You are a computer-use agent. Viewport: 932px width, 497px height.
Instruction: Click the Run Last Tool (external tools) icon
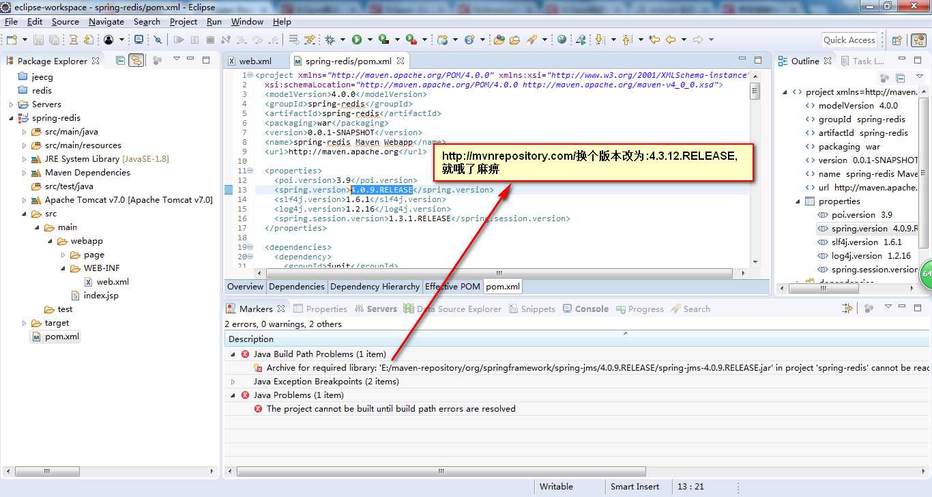pyautogui.click(x=411, y=40)
